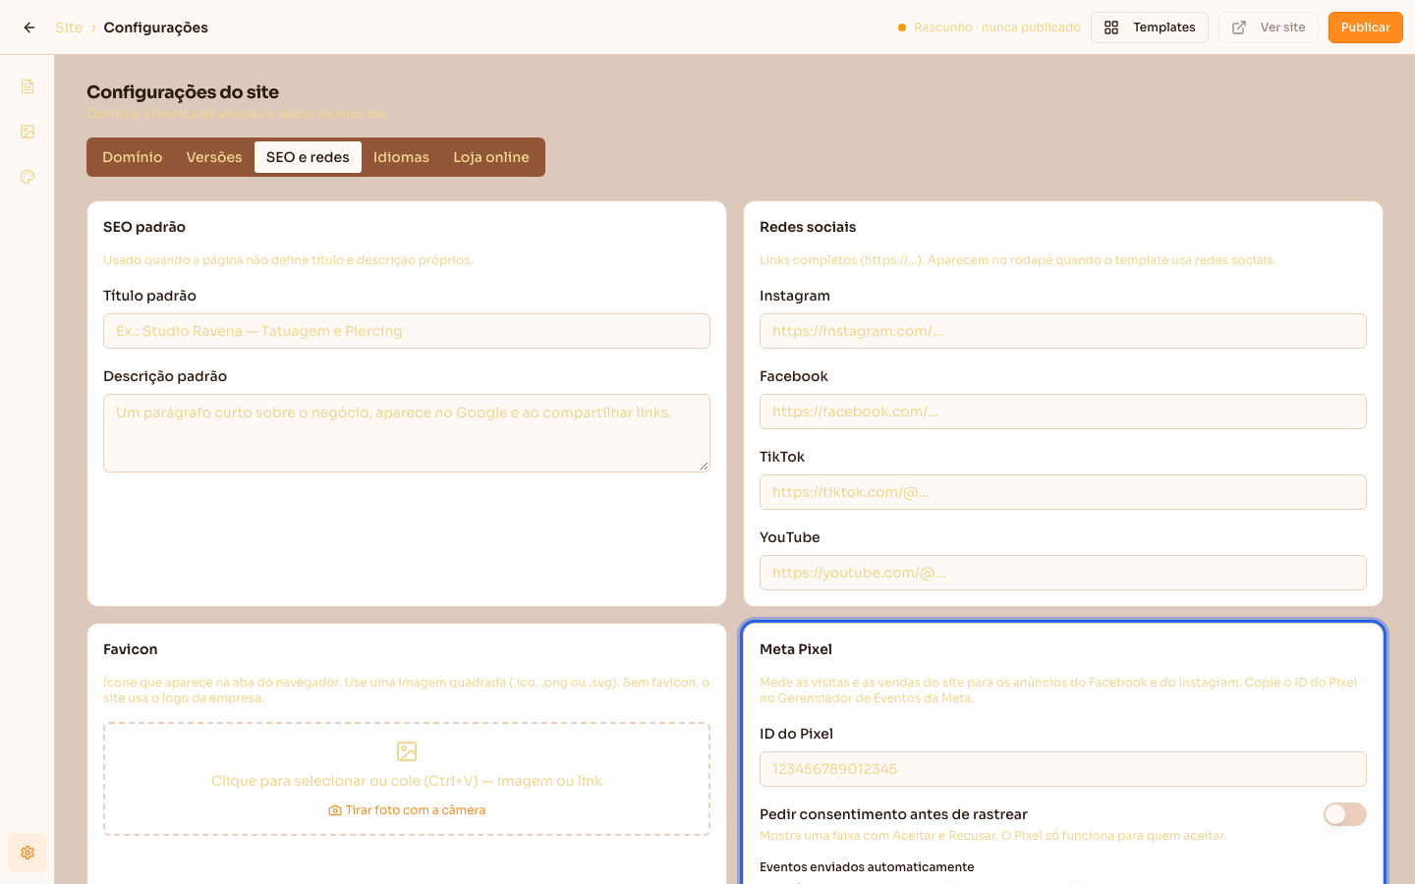Screen dimensions: 1415x884
Task: Open the pages icon in sidebar
Action: [28, 86]
